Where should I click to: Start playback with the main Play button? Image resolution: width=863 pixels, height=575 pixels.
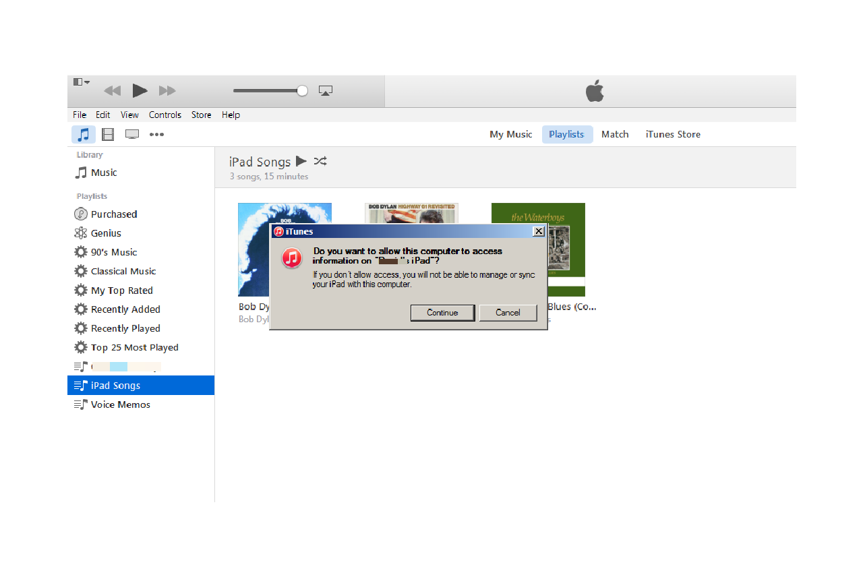[x=140, y=90]
